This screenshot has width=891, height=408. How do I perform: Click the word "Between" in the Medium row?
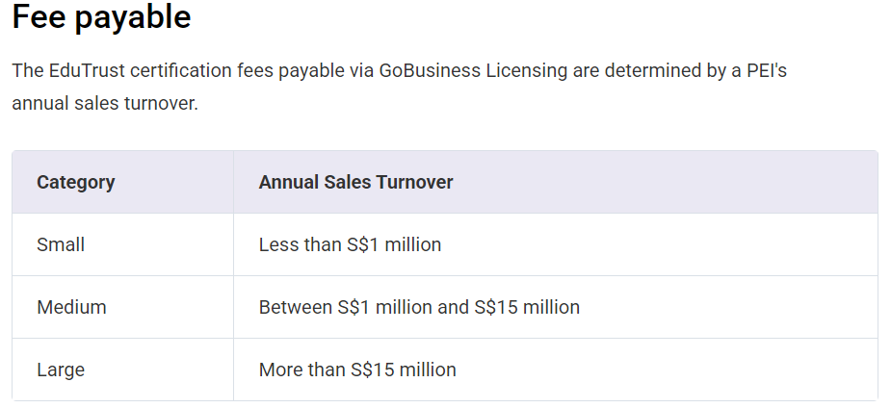tap(294, 307)
